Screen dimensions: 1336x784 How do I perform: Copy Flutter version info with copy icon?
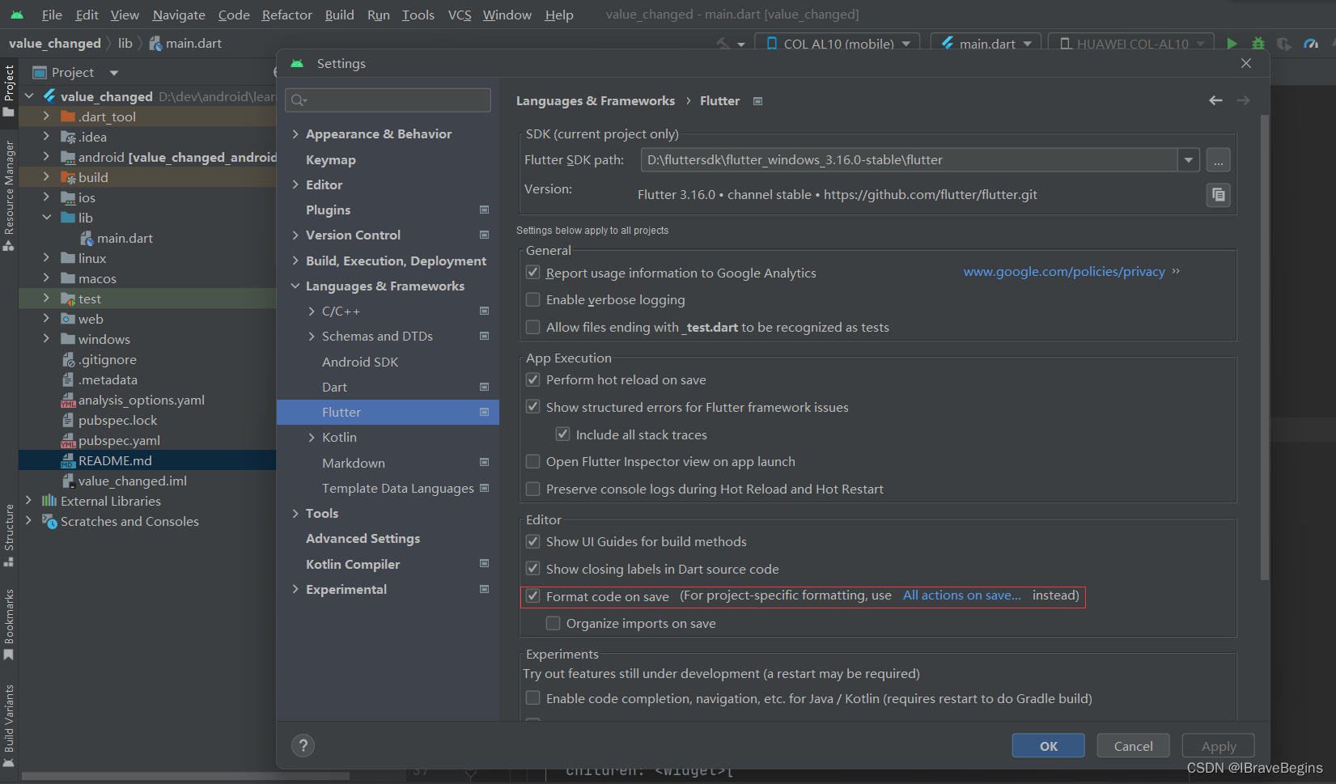pyautogui.click(x=1218, y=195)
